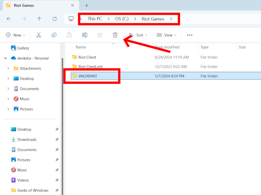Click the See more ellipsis button

190,35
